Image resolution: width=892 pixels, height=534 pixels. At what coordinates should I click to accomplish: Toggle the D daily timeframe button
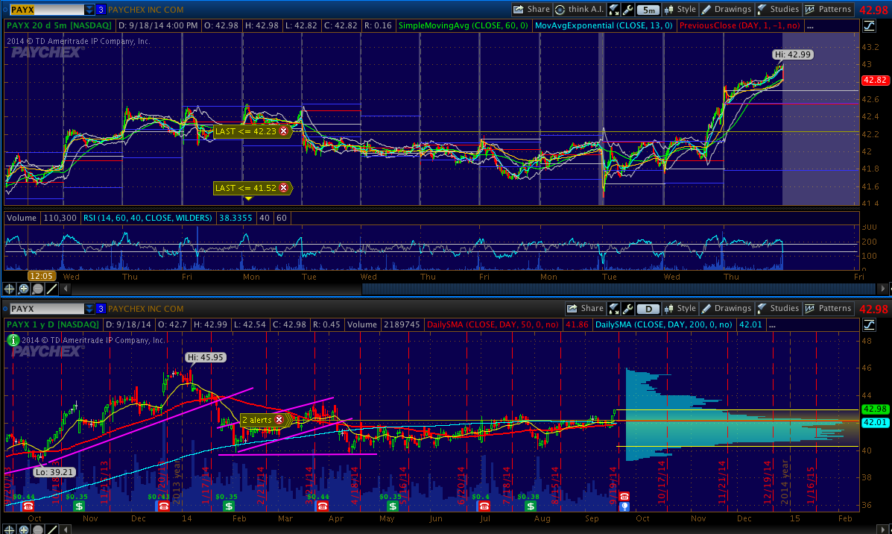pyautogui.click(x=649, y=308)
